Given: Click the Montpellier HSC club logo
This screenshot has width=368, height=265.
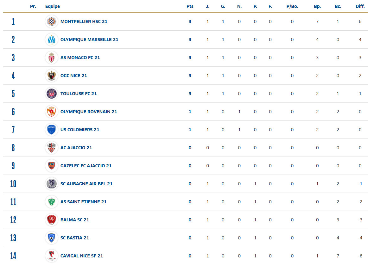Looking at the screenshot, I should [51, 22].
